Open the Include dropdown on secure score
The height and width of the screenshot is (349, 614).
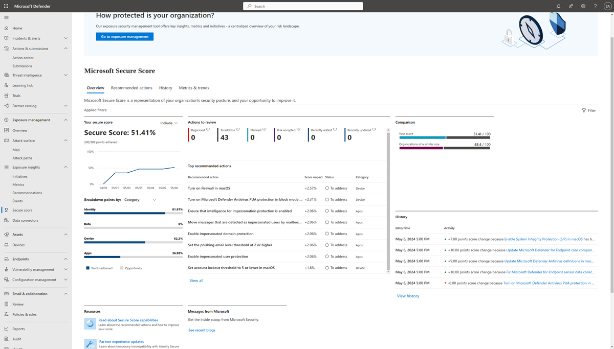[169, 123]
